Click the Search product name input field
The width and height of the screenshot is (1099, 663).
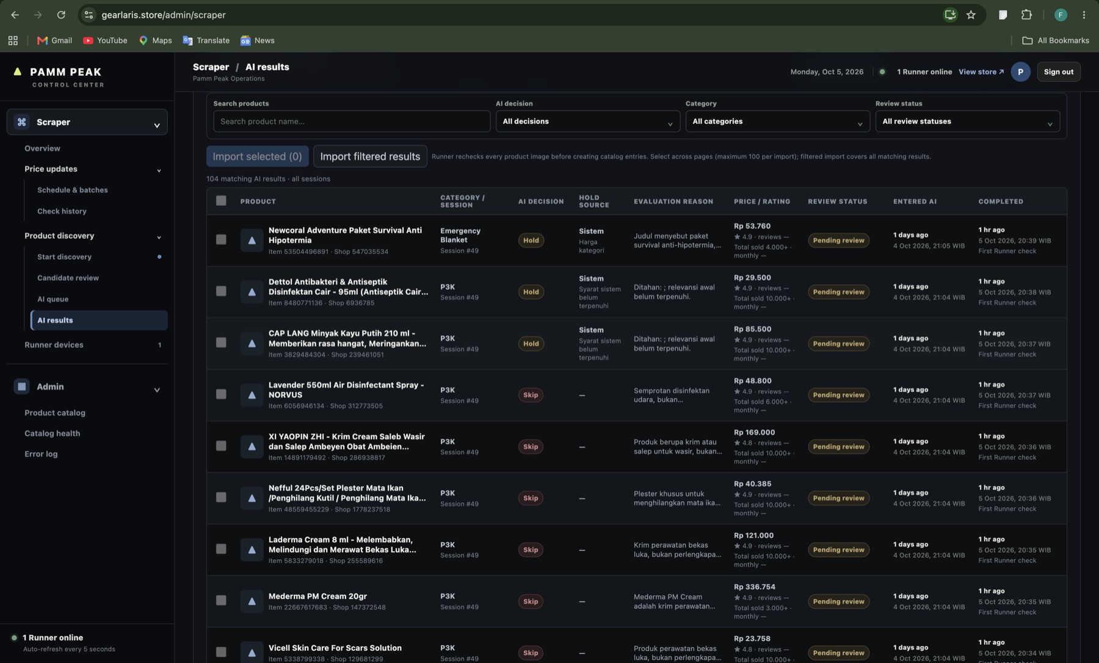(x=352, y=121)
